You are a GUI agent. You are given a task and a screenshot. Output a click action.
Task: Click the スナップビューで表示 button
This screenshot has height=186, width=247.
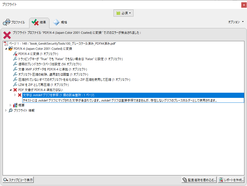[x=18, y=180]
